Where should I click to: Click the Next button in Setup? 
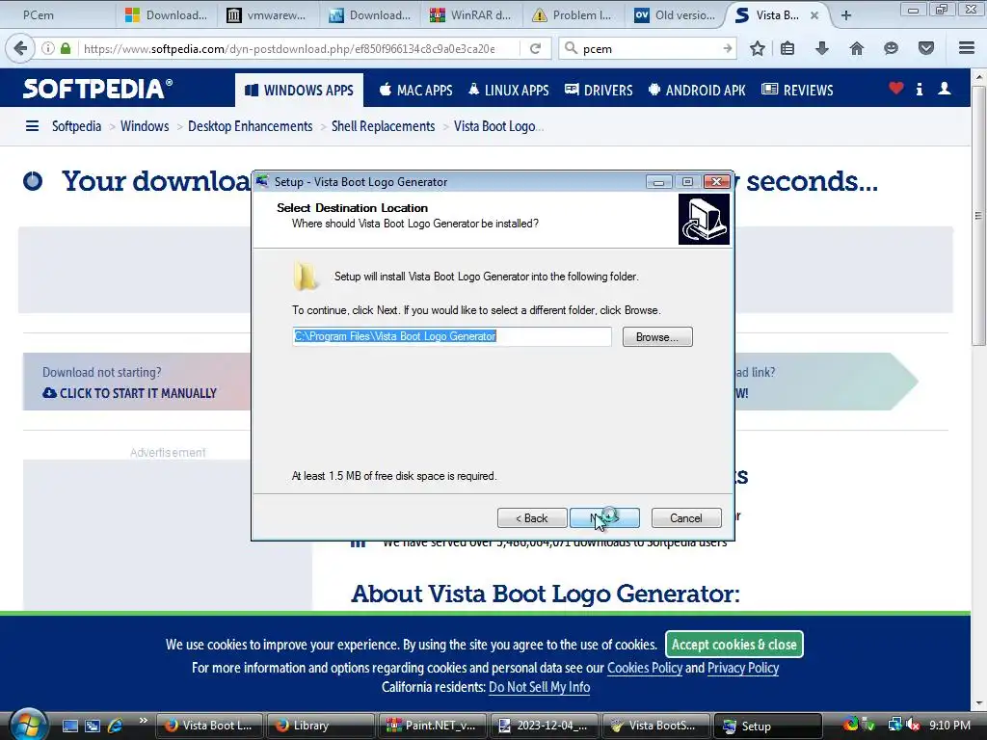click(604, 517)
